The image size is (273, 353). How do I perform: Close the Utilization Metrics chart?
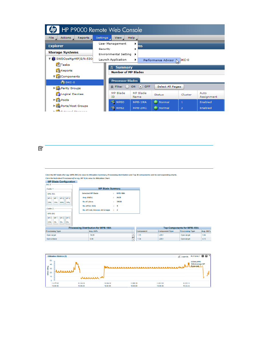209,256
